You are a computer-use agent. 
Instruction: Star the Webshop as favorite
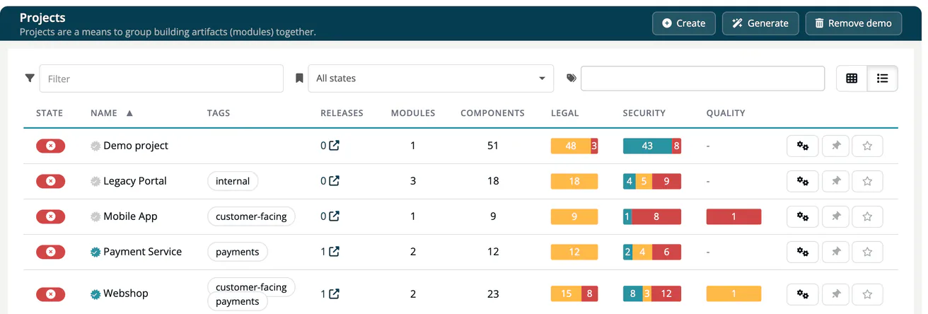click(x=868, y=294)
